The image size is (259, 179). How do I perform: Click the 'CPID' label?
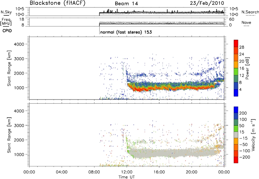[x=7, y=31]
